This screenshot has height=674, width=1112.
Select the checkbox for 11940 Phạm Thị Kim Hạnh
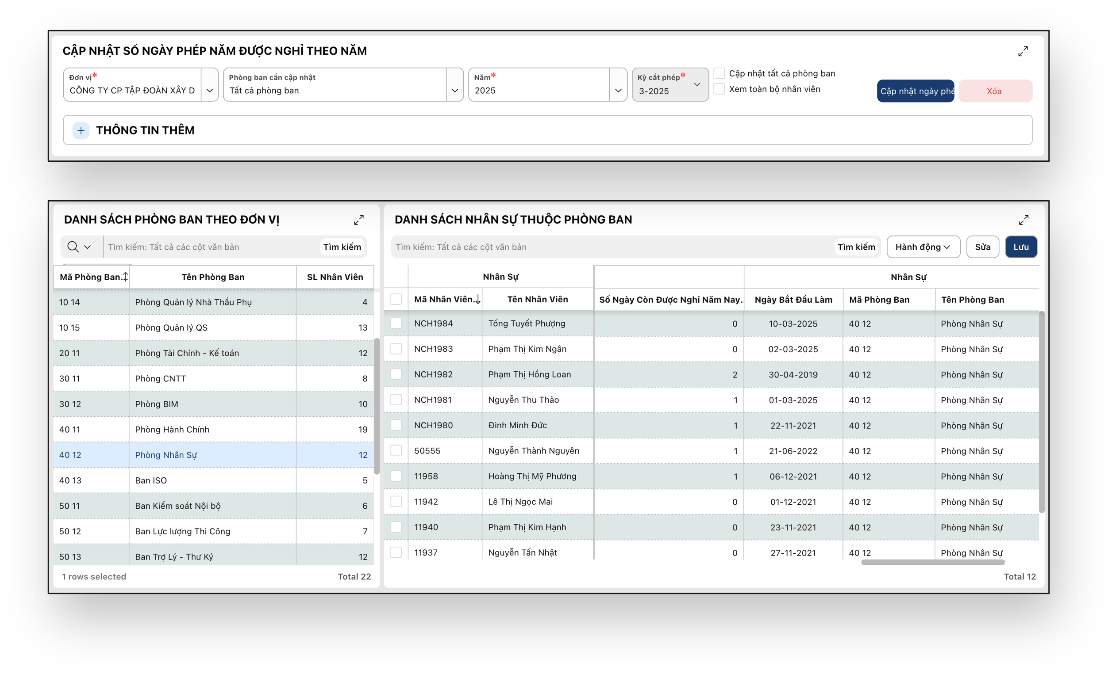(x=396, y=527)
